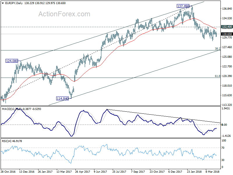Image resolution: width=233 pixels, height=175 pixels.
Task: Select the 28 Oct 2016 date label
Action: point(8,172)
